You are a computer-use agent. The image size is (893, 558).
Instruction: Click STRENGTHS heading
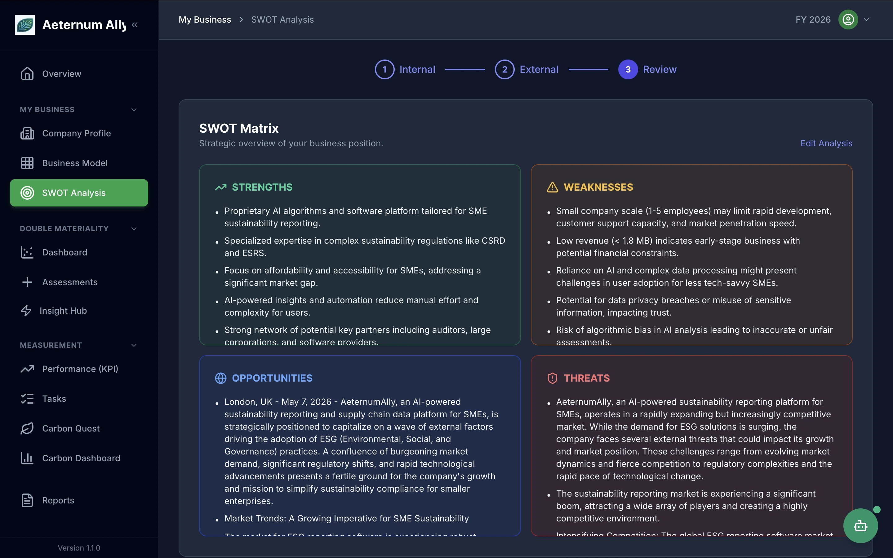(x=262, y=188)
